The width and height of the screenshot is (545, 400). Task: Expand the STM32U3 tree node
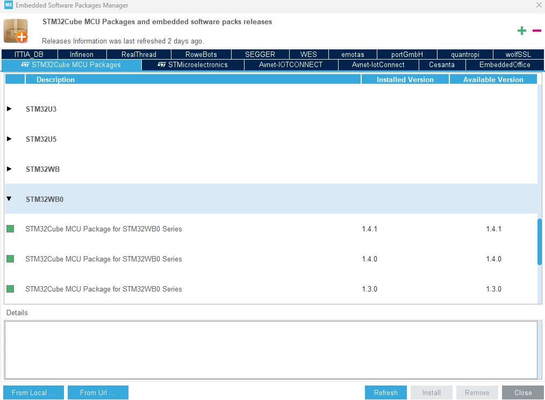tap(9, 108)
